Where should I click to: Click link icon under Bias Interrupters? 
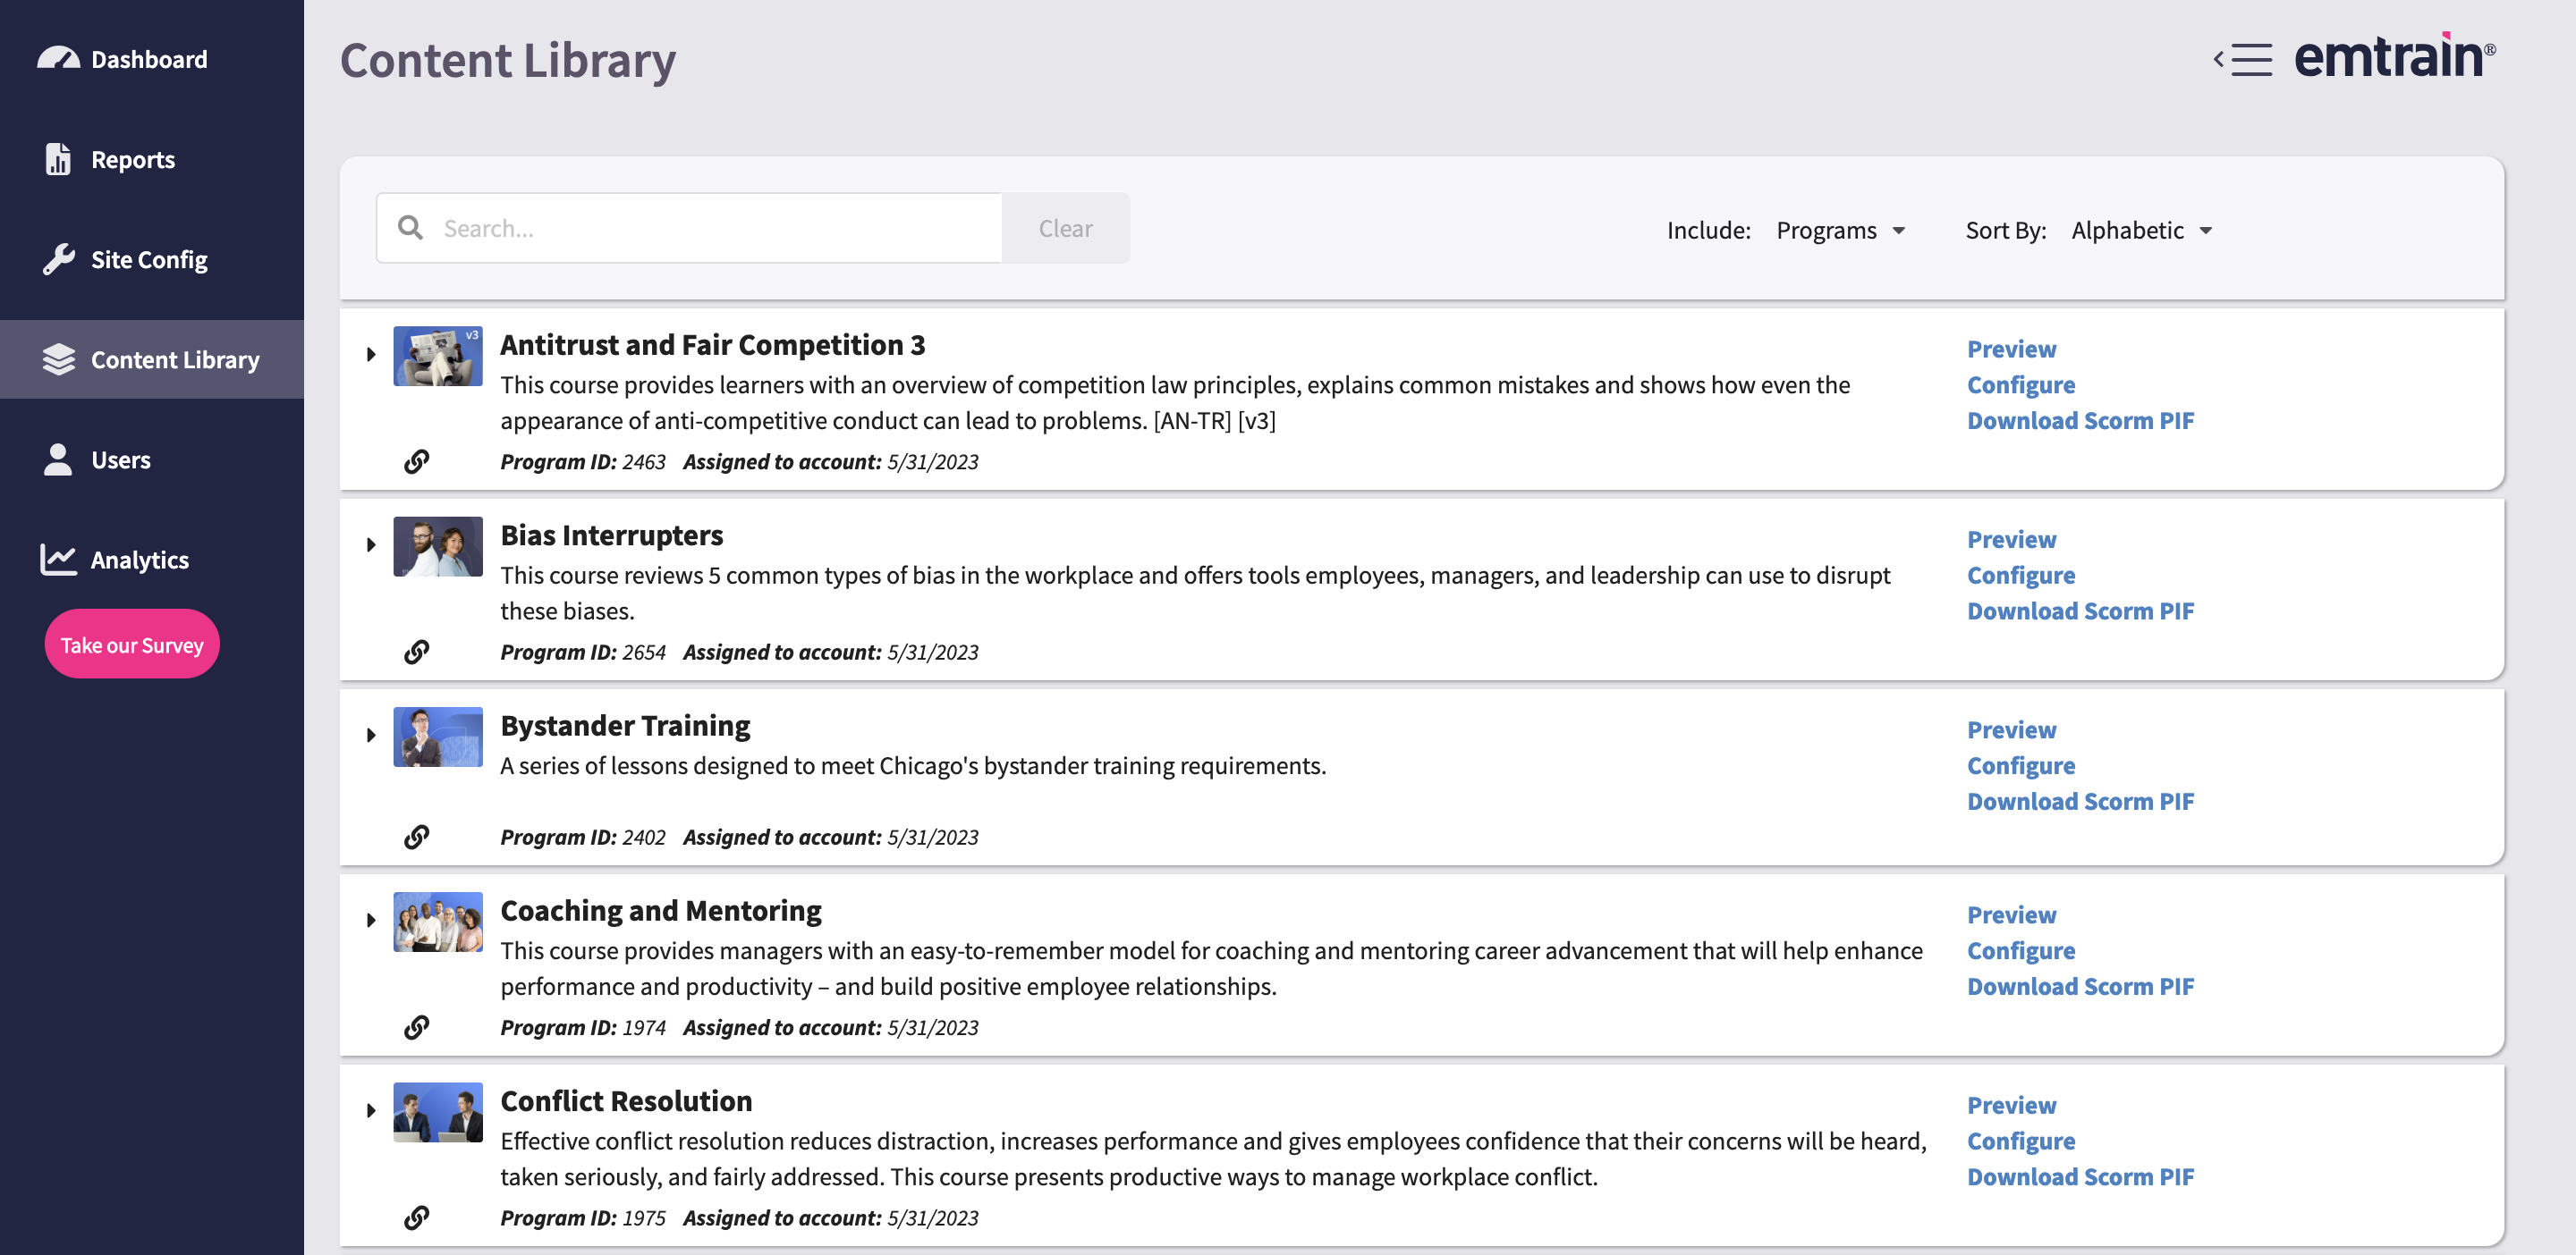coord(417,652)
